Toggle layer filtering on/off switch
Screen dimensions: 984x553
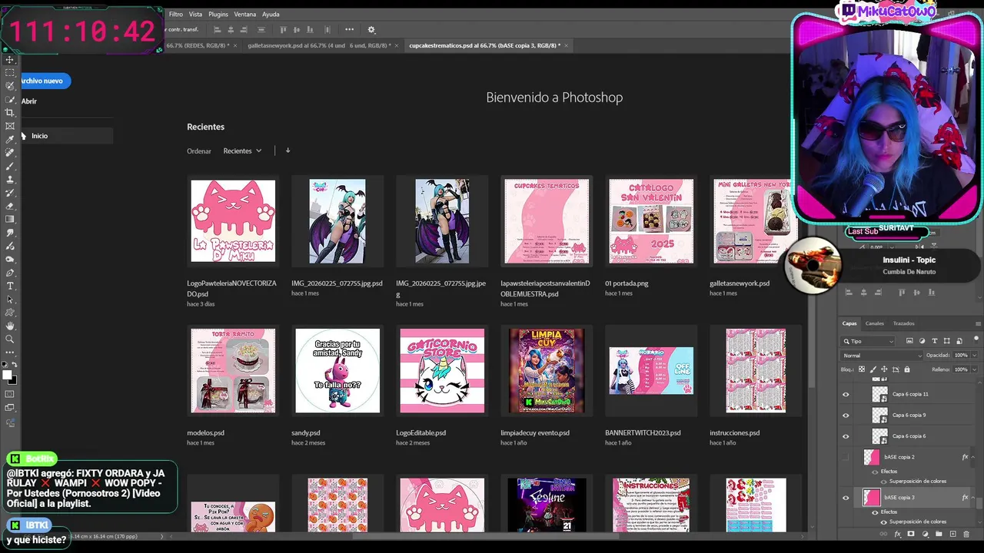click(976, 340)
